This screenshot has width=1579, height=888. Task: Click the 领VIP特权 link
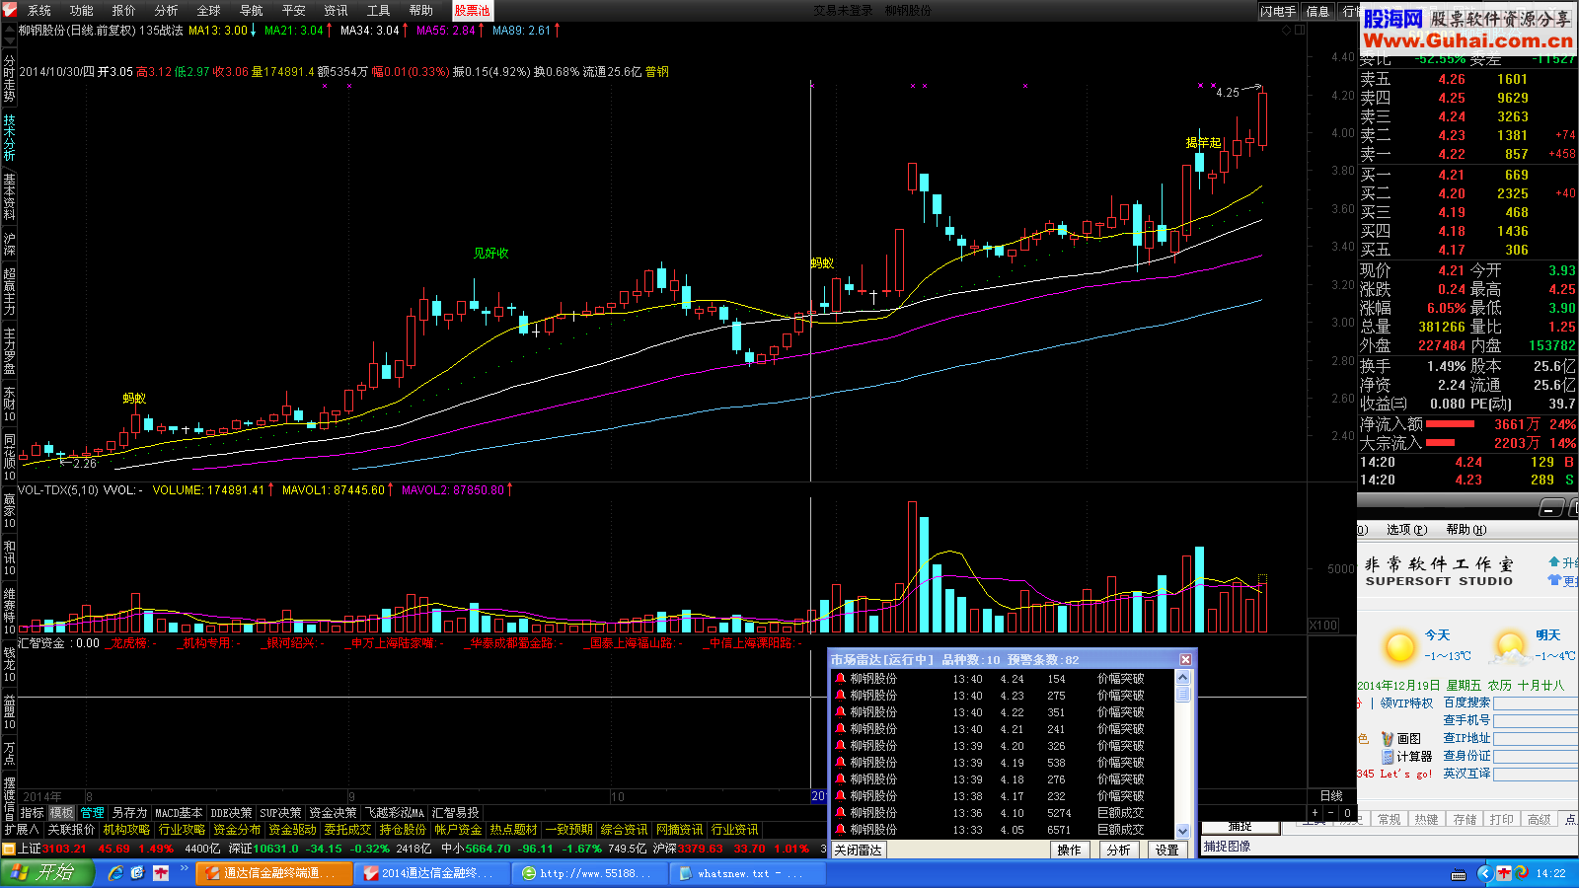tap(1406, 703)
